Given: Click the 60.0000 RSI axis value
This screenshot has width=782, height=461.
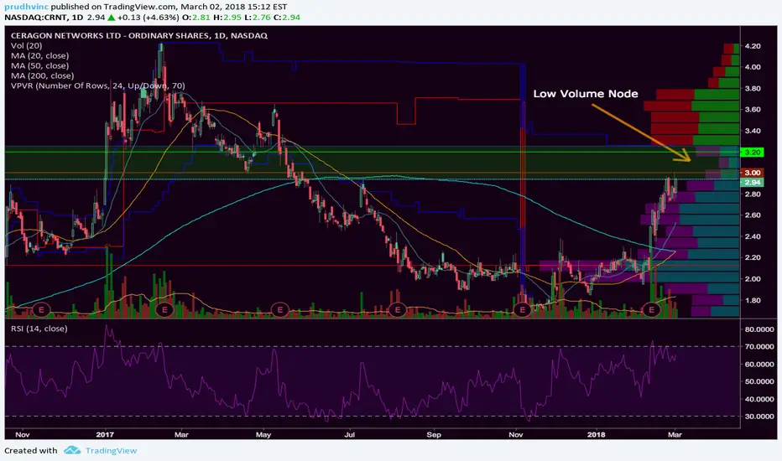Looking at the screenshot, I should tap(759, 365).
